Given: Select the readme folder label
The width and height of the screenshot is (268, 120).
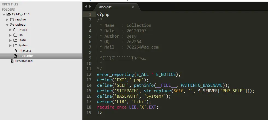Looking at the screenshot, I should (20, 19).
